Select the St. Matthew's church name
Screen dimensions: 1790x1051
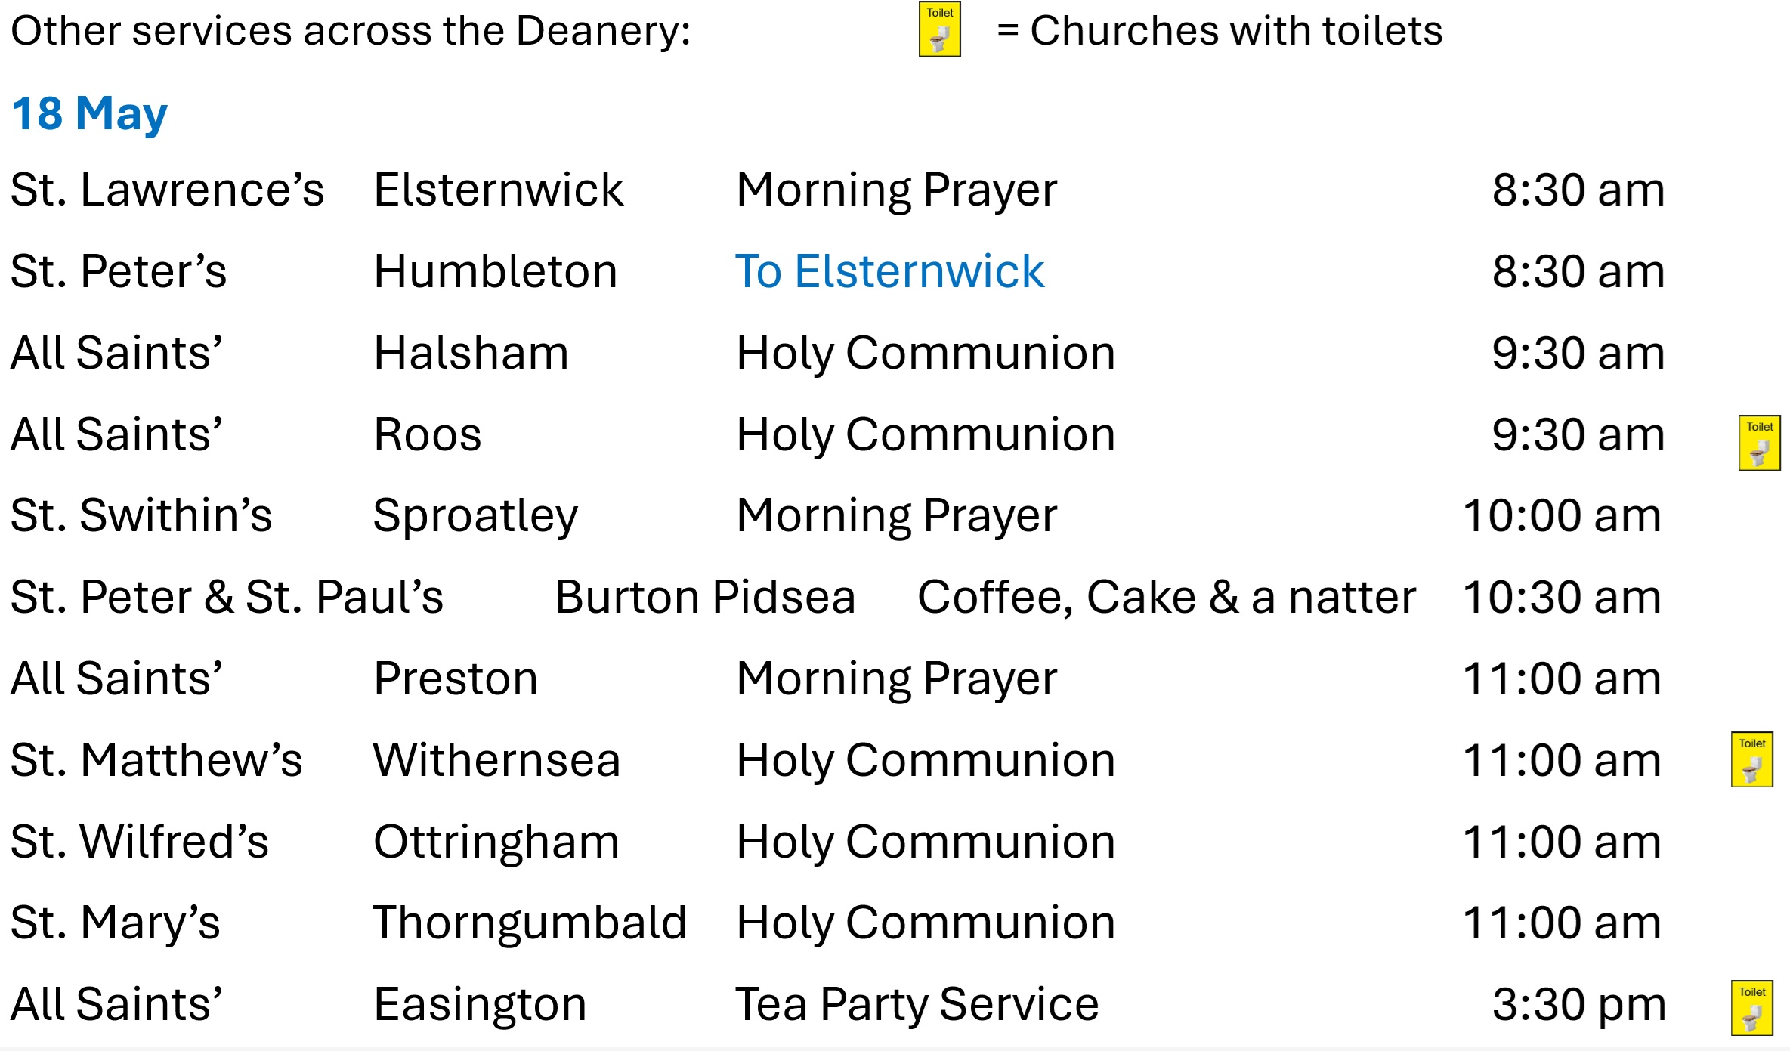[x=156, y=760]
